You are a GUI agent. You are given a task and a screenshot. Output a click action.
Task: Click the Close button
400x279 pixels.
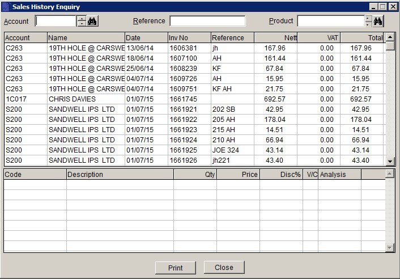(x=224, y=268)
